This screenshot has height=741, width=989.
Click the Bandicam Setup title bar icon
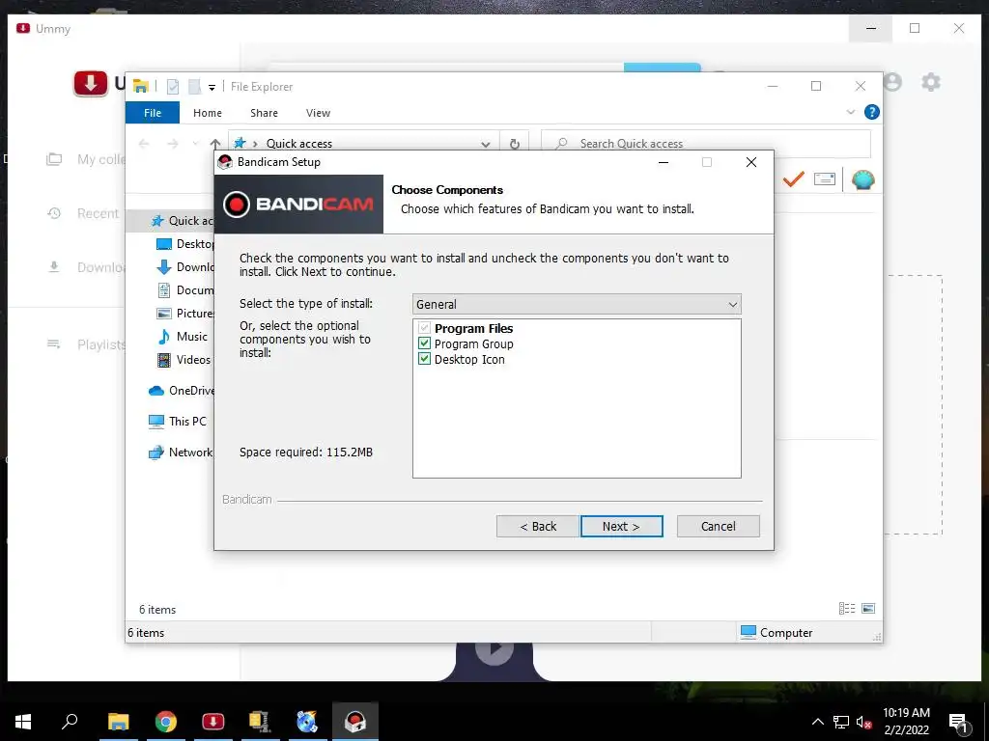[224, 162]
